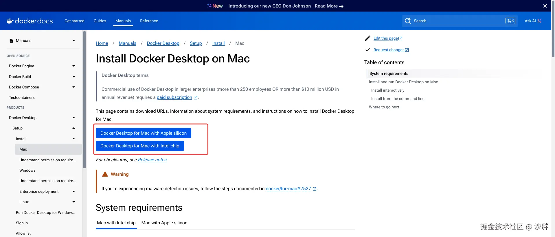Open Guides in top navigation

pos(100,21)
